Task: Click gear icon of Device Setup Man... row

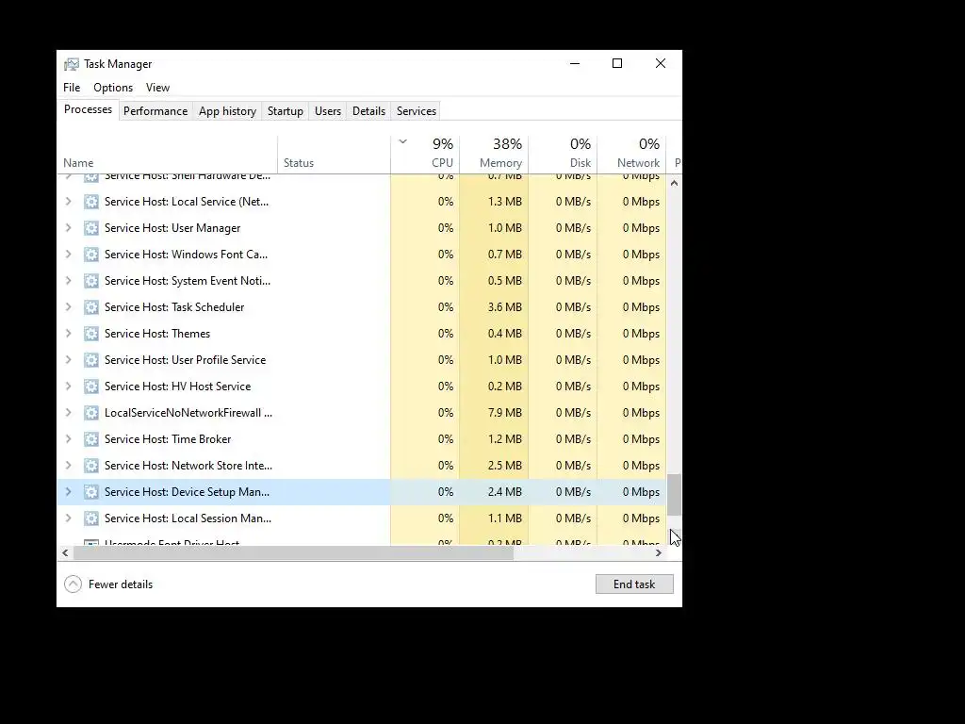Action: [x=91, y=492]
